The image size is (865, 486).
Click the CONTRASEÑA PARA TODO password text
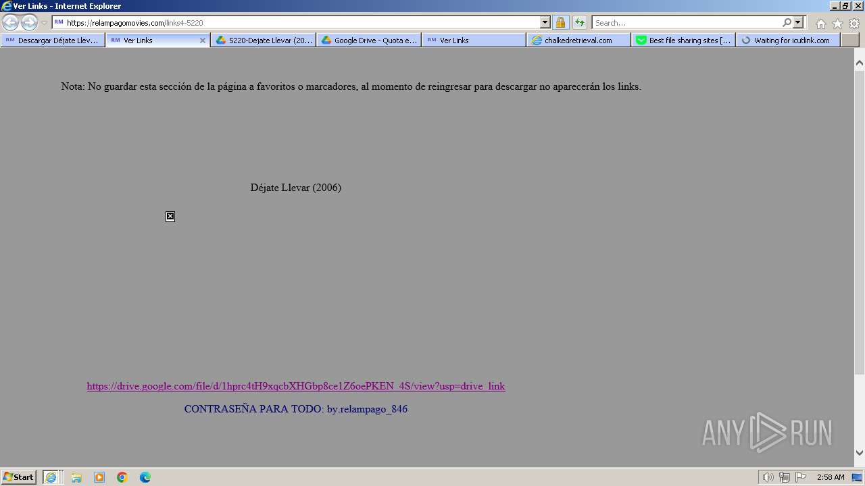click(x=296, y=409)
